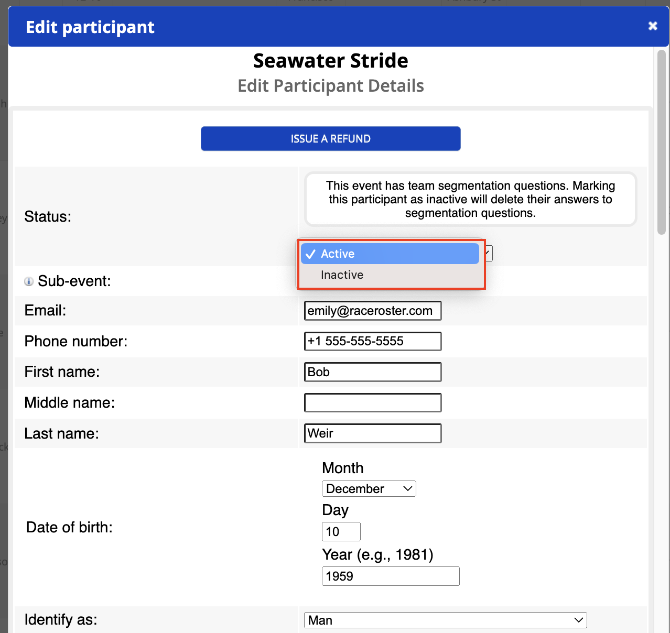Close the Edit participant dialog
670x633 pixels.
pyautogui.click(x=653, y=26)
